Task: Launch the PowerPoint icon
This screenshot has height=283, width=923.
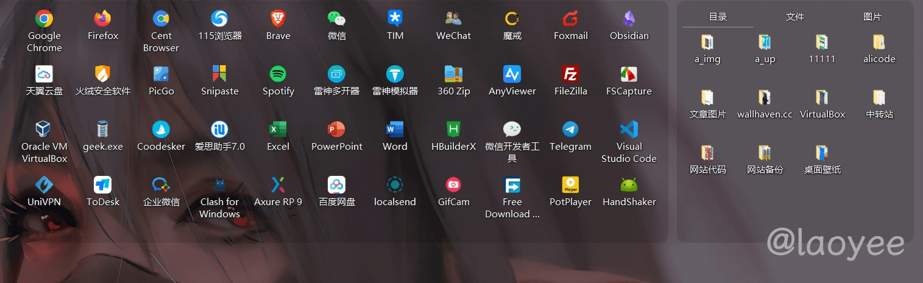Action: pyautogui.click(x=336, y=130)
